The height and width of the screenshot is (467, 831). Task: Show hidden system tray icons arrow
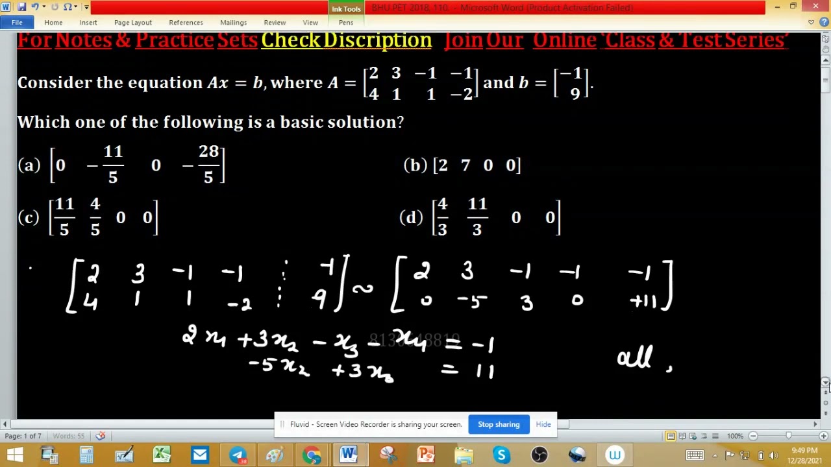715,455
